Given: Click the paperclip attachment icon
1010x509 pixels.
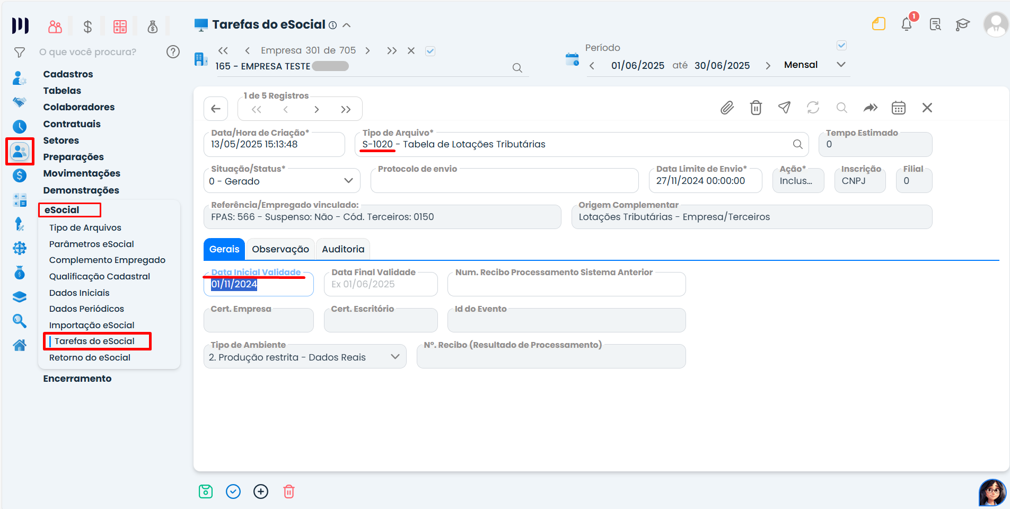Looking at the screenshot, I should pos(727,108).
